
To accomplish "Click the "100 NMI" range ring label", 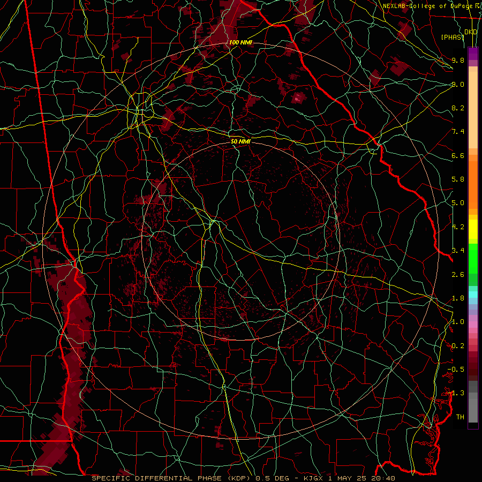I will coord(240,42).
